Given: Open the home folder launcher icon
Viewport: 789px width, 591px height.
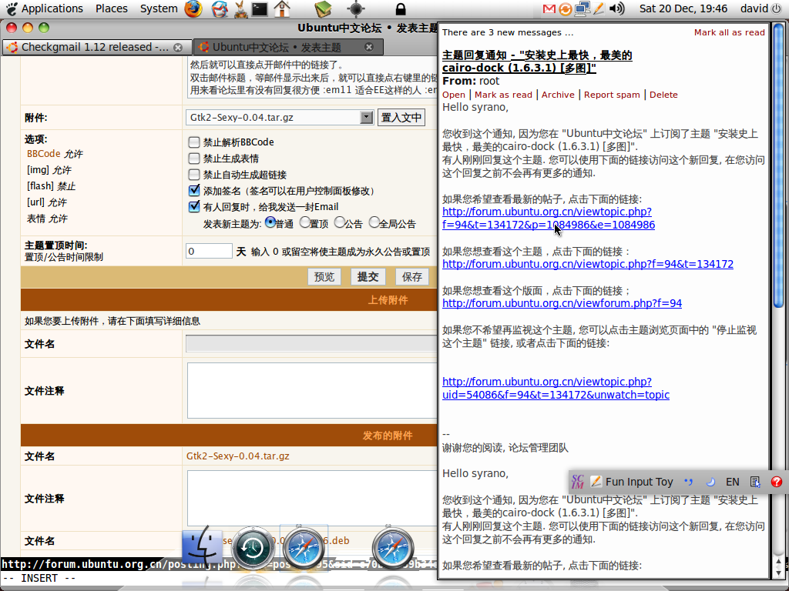Looking at the screenshot, I should (282, 8).
